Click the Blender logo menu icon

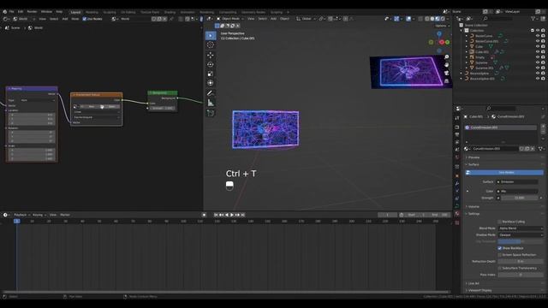pyautogui.click(x=4, y=11)
